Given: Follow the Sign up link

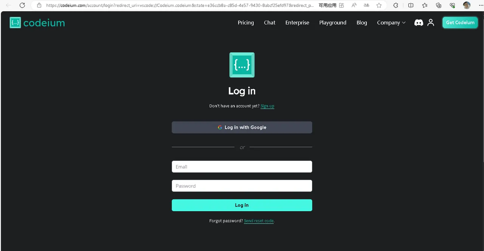Looking at the screenshot, I should [x=267, y=106].
